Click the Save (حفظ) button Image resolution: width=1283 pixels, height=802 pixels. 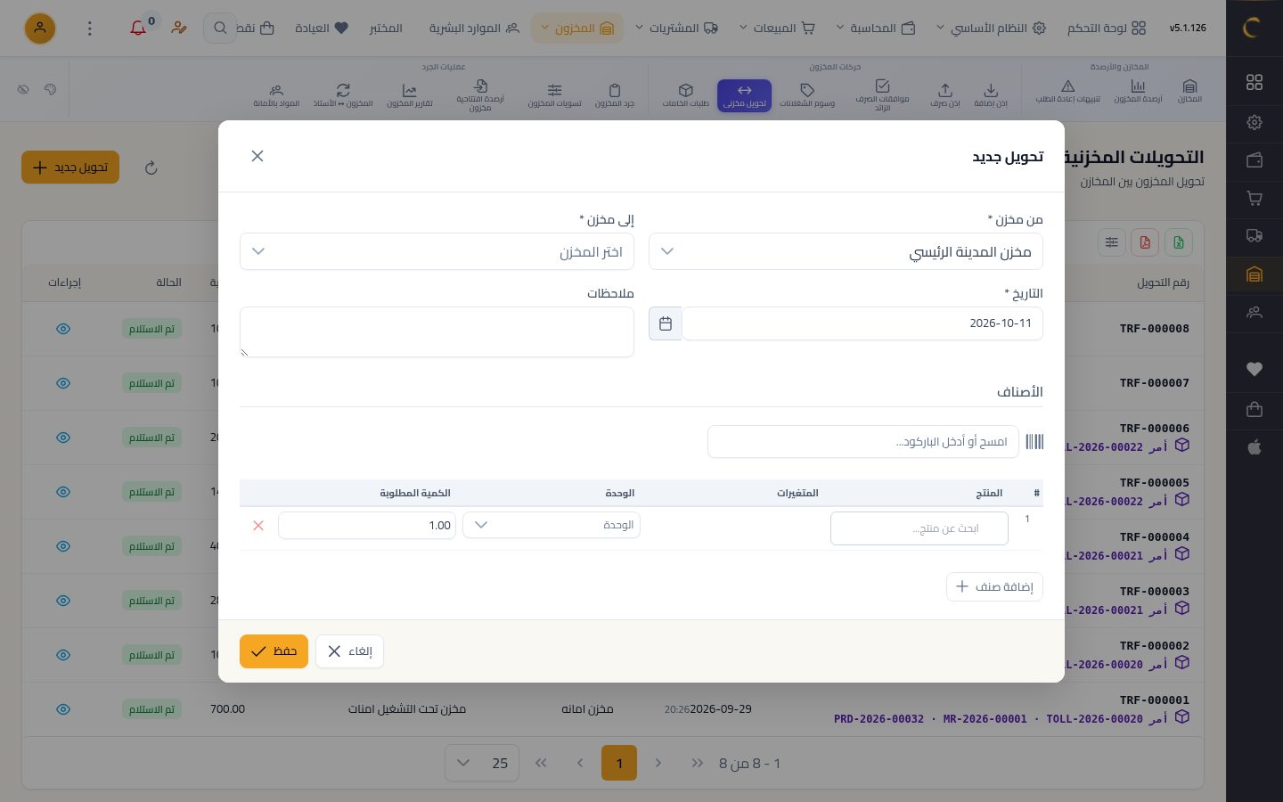[274, 651]
